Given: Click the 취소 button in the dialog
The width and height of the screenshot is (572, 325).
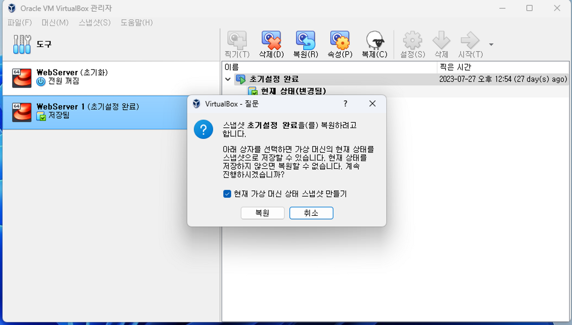Looking at the screenshot, I should point(311,213).
